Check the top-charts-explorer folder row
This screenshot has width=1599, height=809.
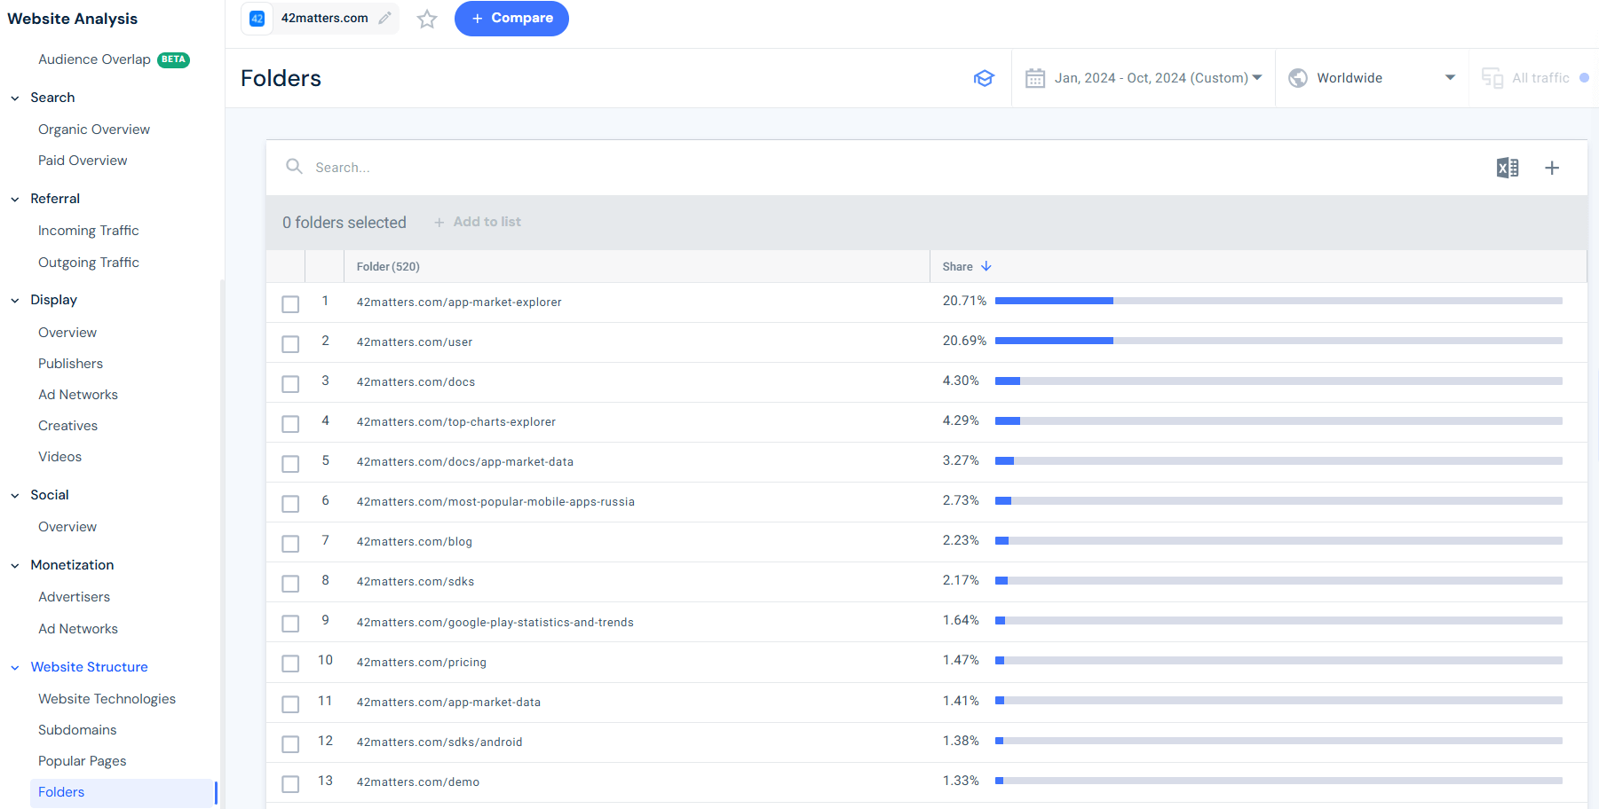290,424
